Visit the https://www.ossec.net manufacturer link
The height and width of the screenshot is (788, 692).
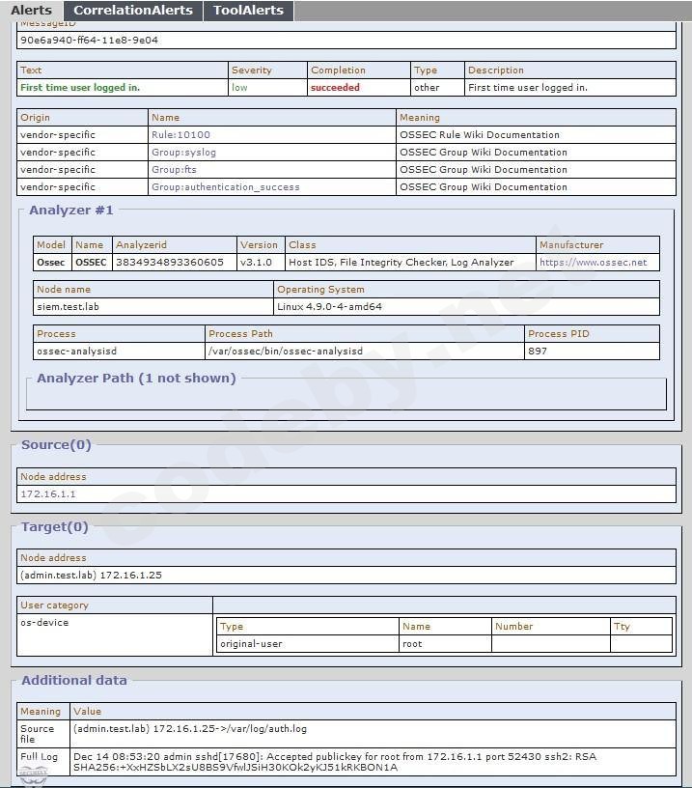(x=593, y=263)
